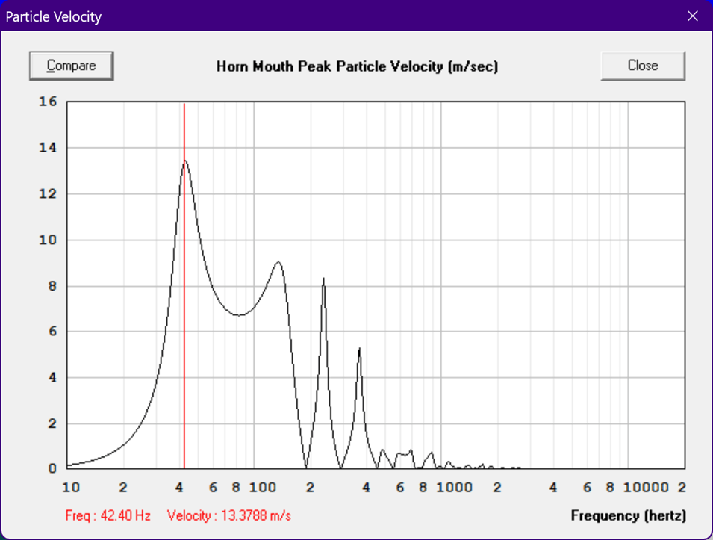Select the Velocity : 13.3788 m/s readout
Image resolution: width=713 pixels, height=540 pixels.
pos(228,516)
